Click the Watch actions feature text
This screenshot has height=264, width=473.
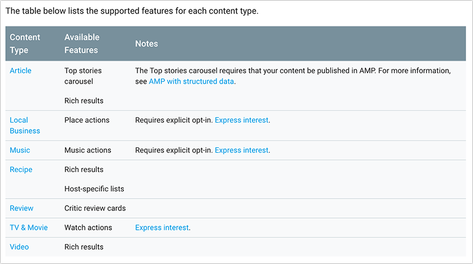click(88, 227)
